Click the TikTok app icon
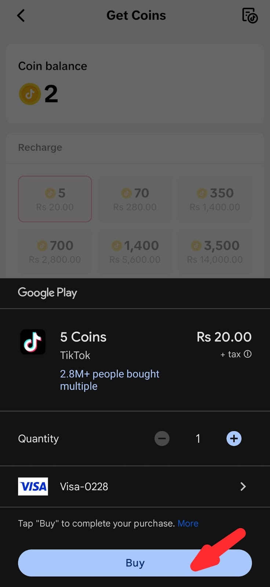The image size is (270, 587). tap(33, 342)
